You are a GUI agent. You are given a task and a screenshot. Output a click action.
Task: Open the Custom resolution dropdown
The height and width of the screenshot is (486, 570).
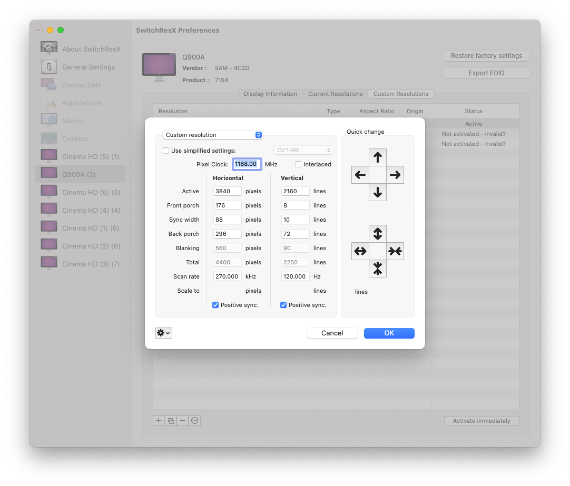(x=212, y=135)
